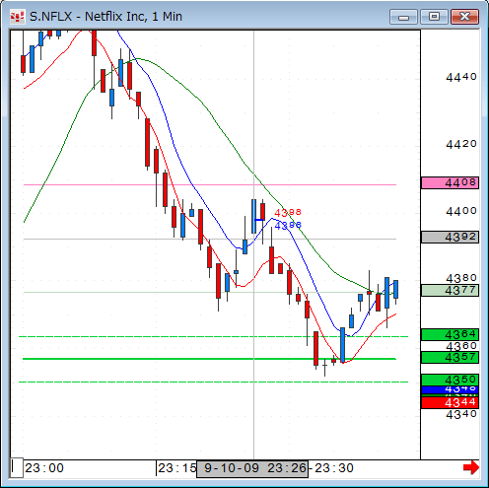
Task: Click the 23:30 time axis label
Action: point(334,468)
